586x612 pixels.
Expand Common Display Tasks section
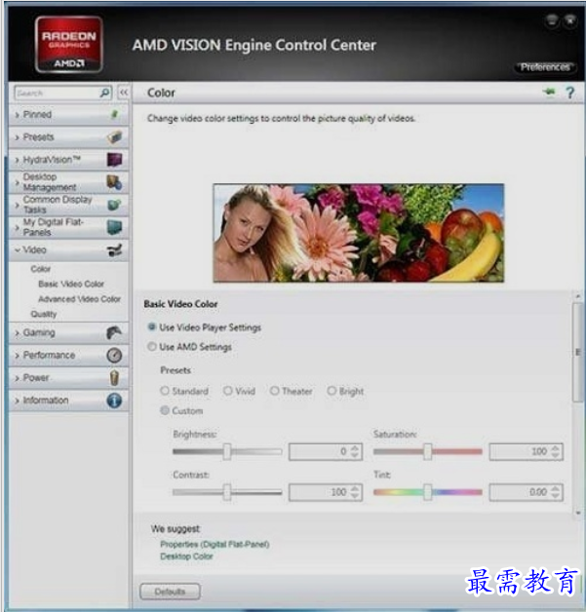pos(68,205)
